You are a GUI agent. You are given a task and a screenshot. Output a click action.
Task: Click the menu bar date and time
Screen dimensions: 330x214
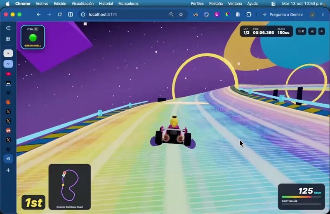click(303, 4)
